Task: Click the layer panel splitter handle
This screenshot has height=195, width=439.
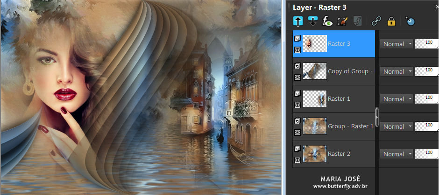Action: pyautogui.click(x=377, y=117)
